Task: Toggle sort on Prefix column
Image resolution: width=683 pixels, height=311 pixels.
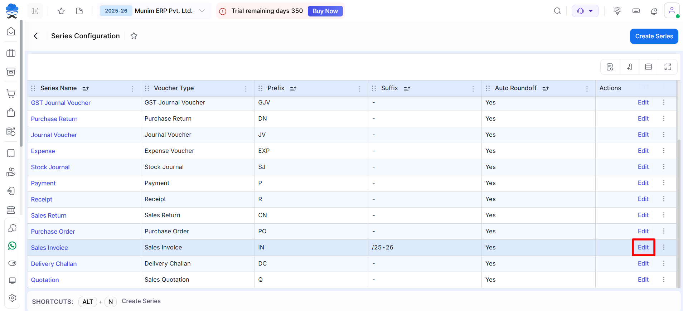Action: 293,88
